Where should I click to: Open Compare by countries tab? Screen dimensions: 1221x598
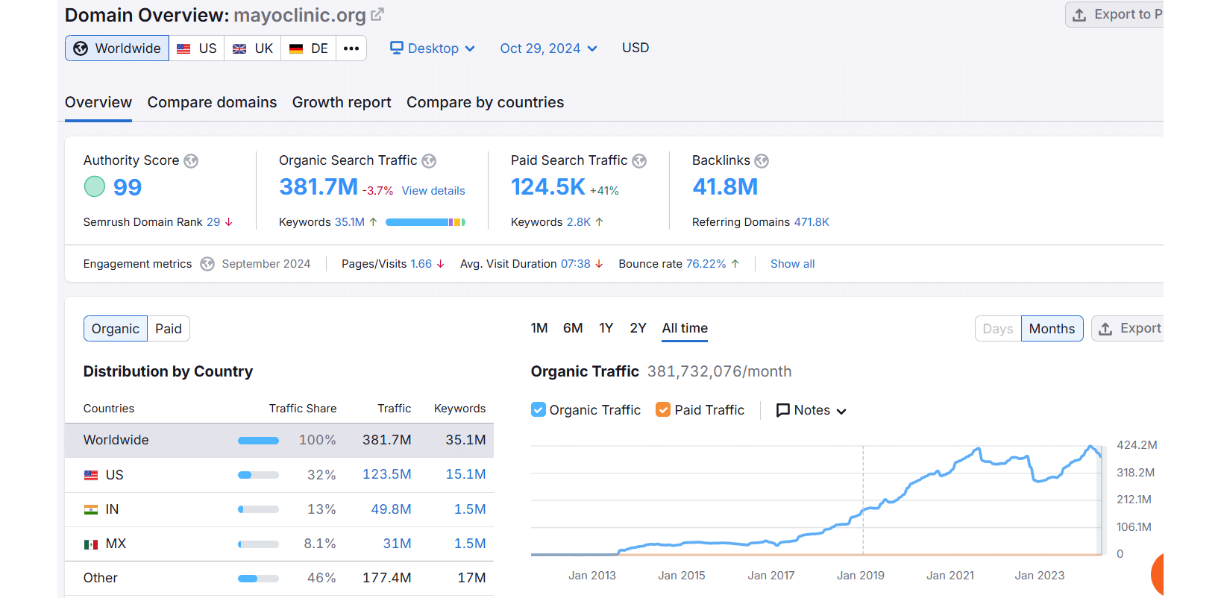pyautogui.click(x=486, y=103)
